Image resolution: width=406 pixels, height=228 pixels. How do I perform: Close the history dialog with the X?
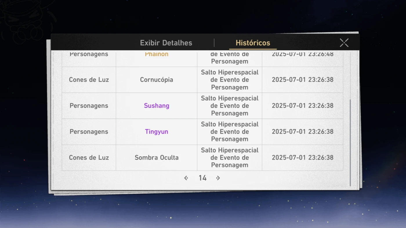[x=344, y=43]
